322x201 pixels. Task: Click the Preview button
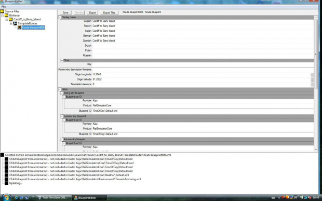(79, 12)
